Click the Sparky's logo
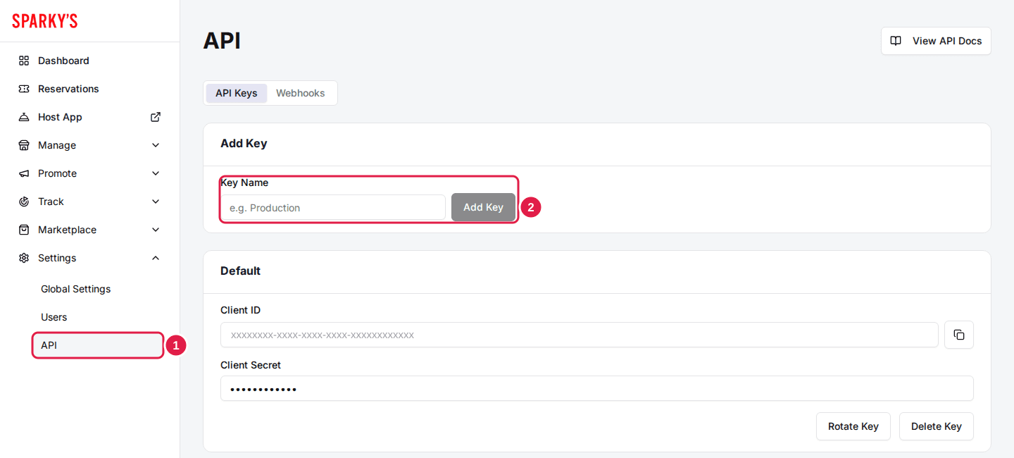1014x458 pixels. tap(45, 21)
